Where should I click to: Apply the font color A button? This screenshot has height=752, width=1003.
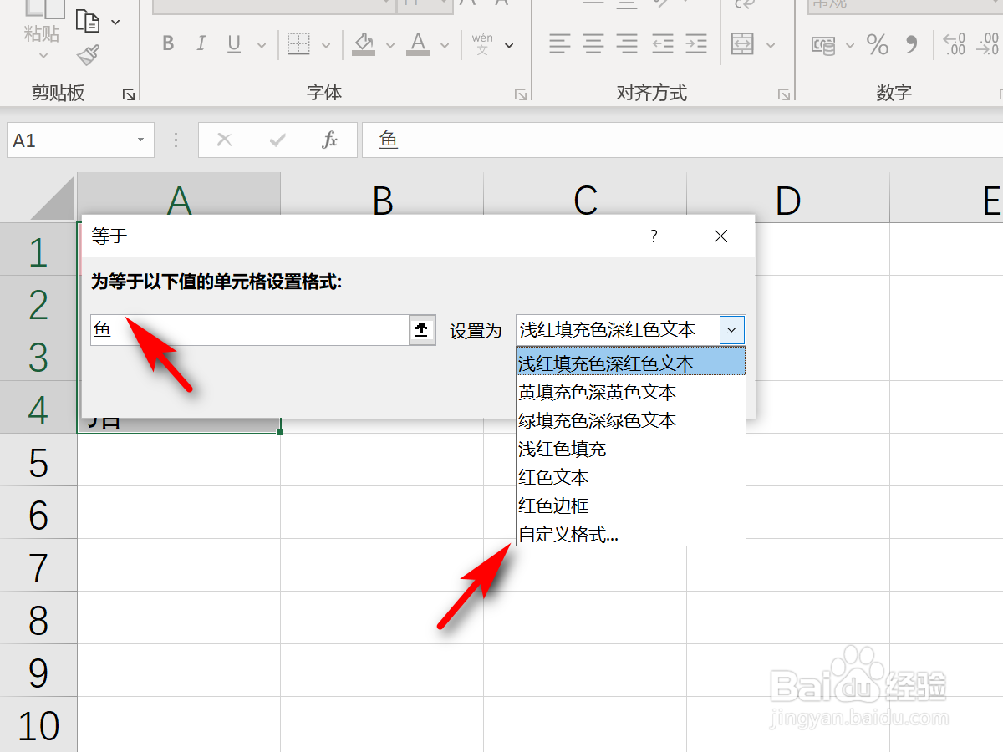pos(419,43)
